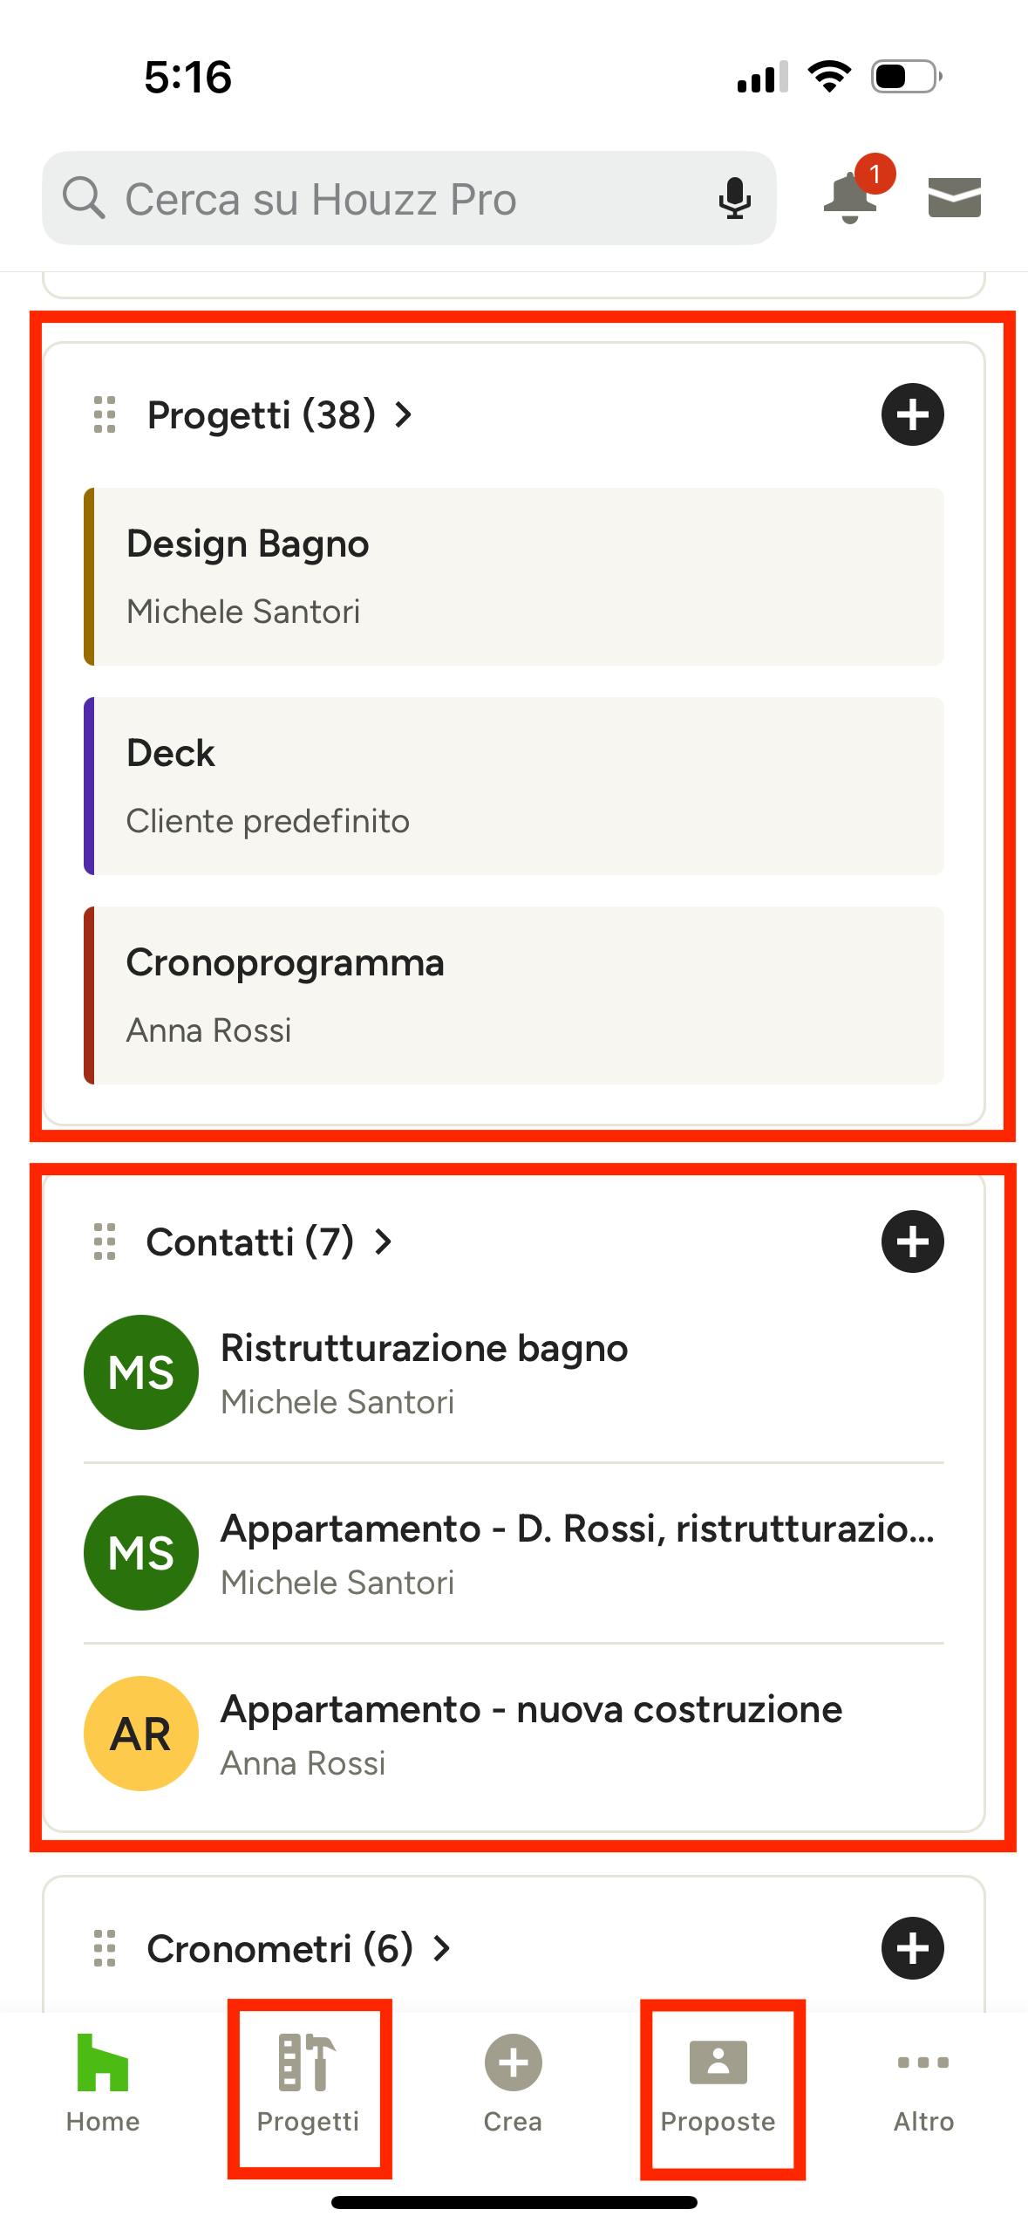
Task: Open the notifications bell icon
Action: [x=851, y=197]
